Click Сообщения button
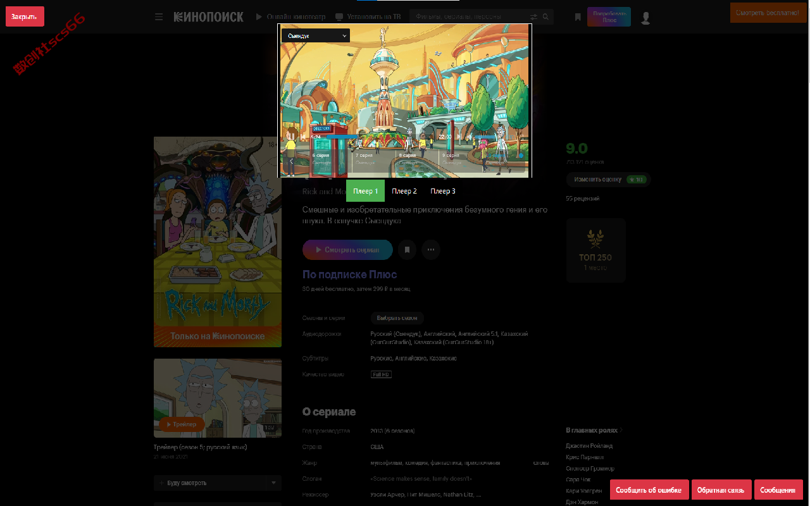The image size is (810, 506). click(778, 490)
